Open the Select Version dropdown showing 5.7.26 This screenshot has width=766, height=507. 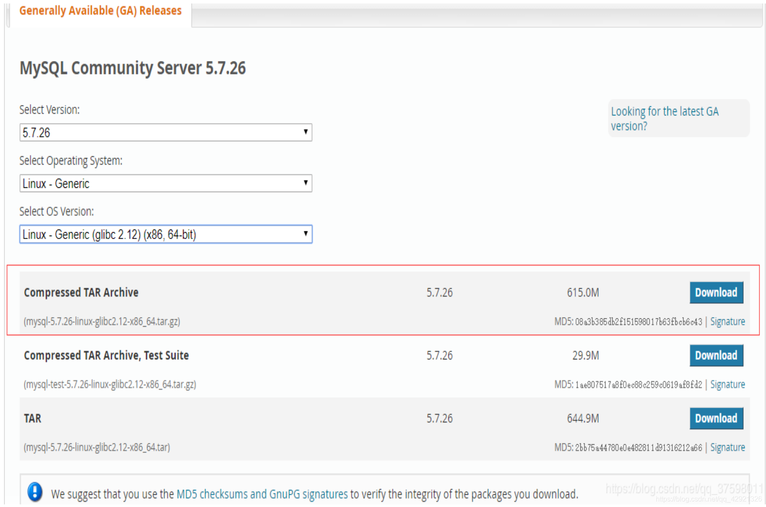[x=166, y=132]
